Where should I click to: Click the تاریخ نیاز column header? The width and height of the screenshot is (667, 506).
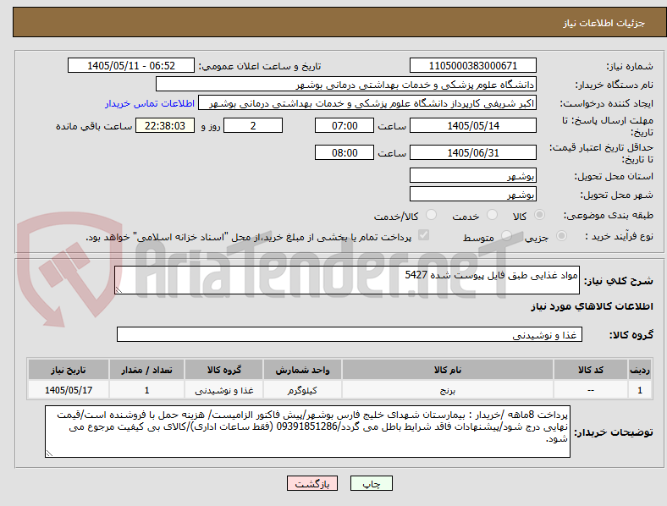(x=69, y=370)
